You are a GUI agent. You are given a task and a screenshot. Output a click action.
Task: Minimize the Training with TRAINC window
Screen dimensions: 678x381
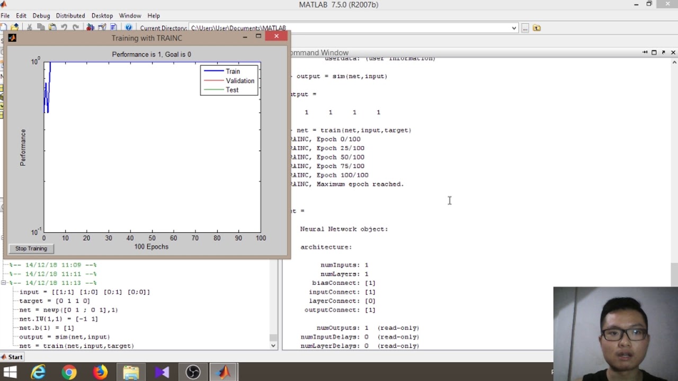pos(245,37)
